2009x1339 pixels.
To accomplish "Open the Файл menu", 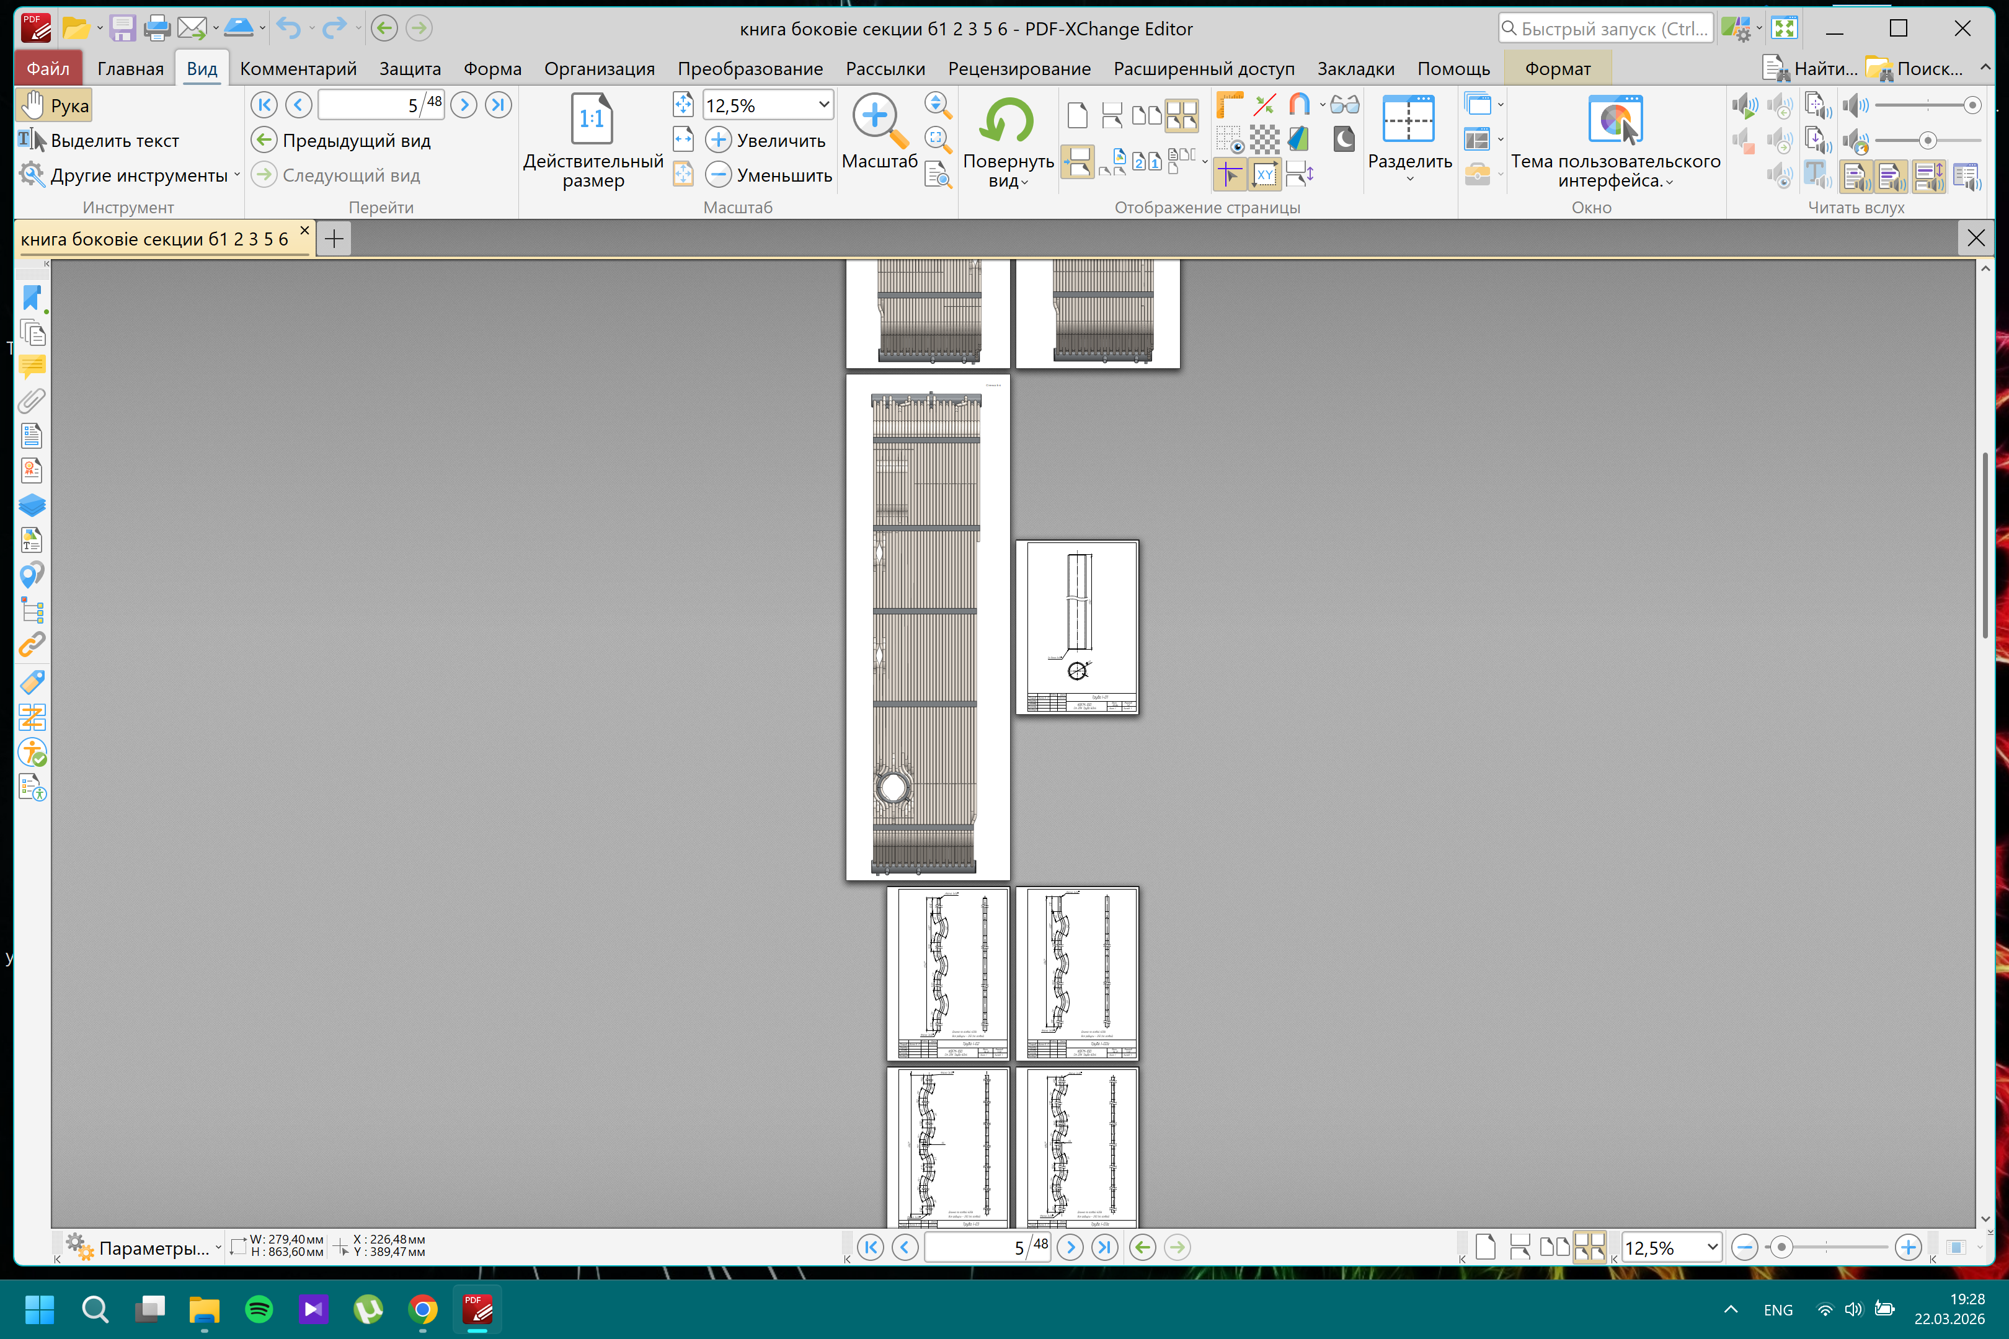I will pos(48,68).
